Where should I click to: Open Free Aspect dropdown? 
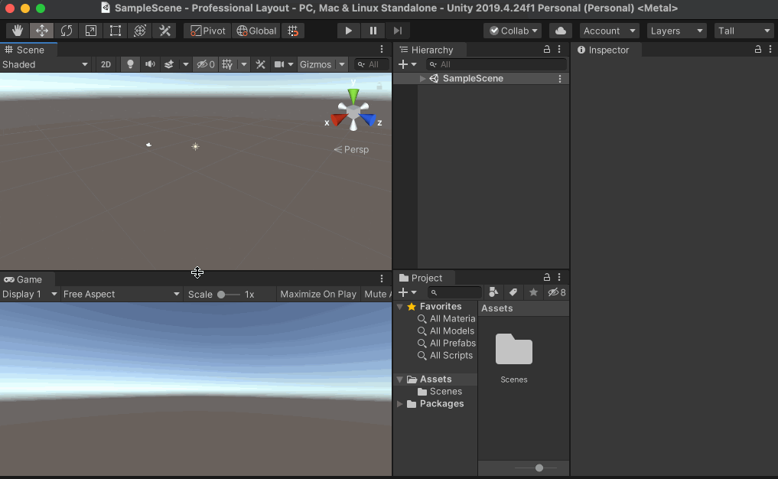[x=121, y=295]
